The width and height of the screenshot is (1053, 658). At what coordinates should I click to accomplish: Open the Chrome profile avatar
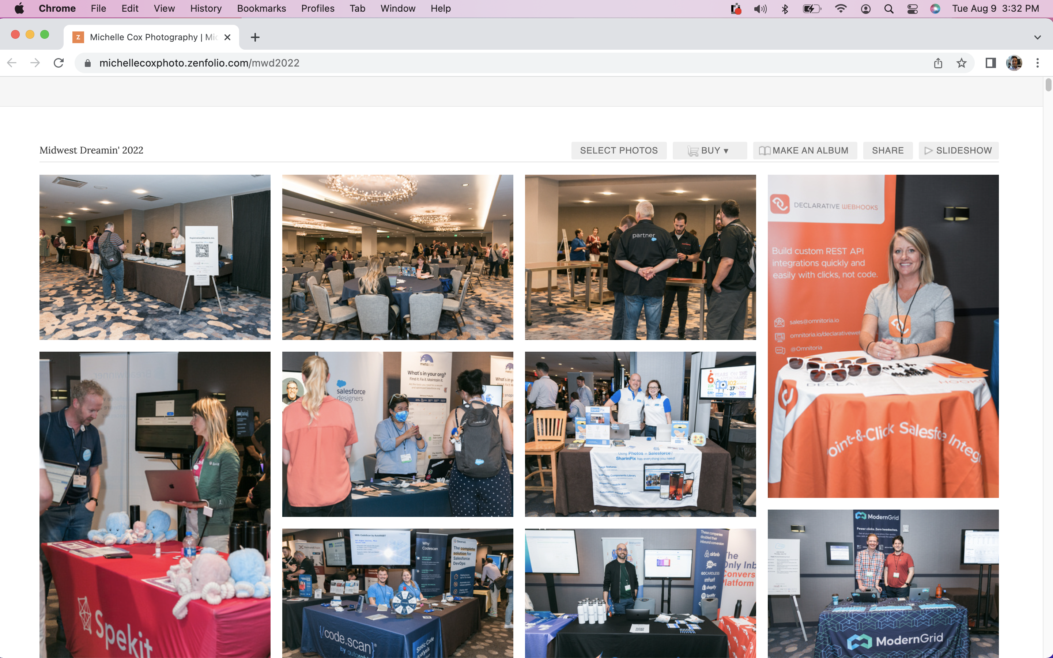pos(1014,63)
